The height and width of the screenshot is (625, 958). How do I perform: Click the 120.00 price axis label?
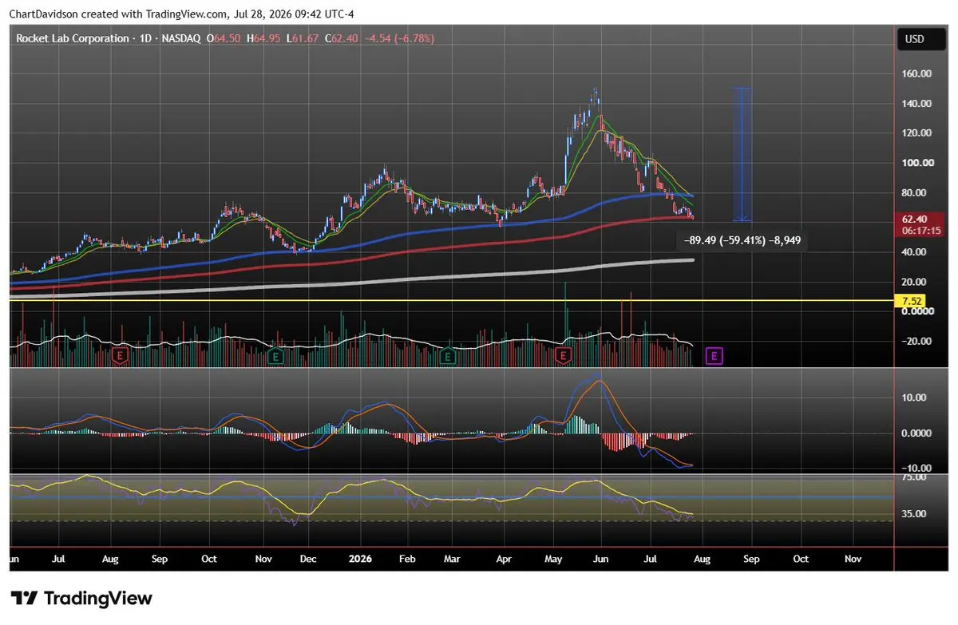point(916,133)
